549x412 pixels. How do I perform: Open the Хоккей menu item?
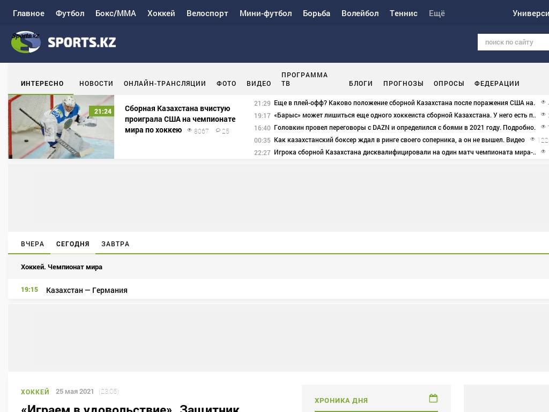[x=161, y=13]
